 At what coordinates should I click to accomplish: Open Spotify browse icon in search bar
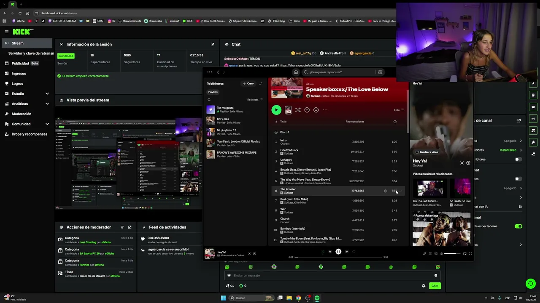pyautogui.click(x=380, y=72)
